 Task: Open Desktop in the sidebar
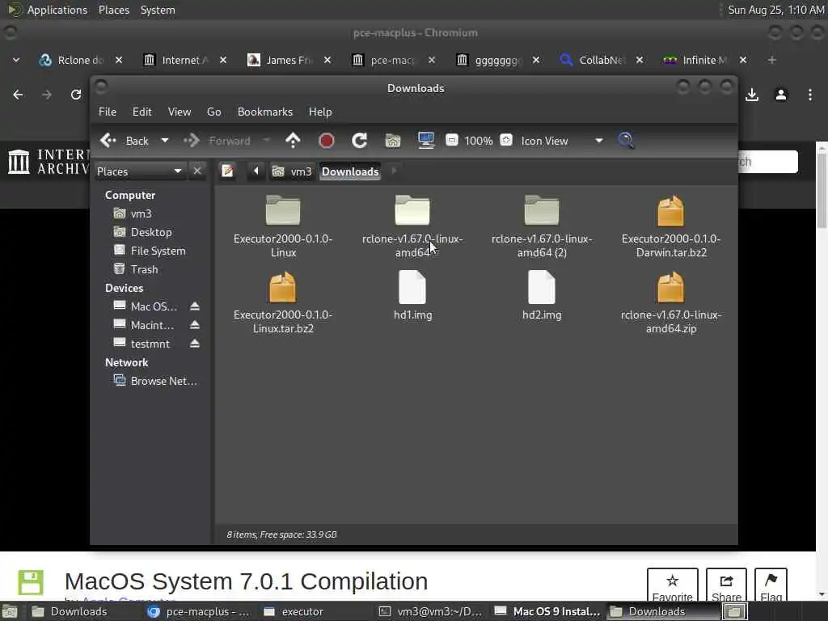click(151, 232)
